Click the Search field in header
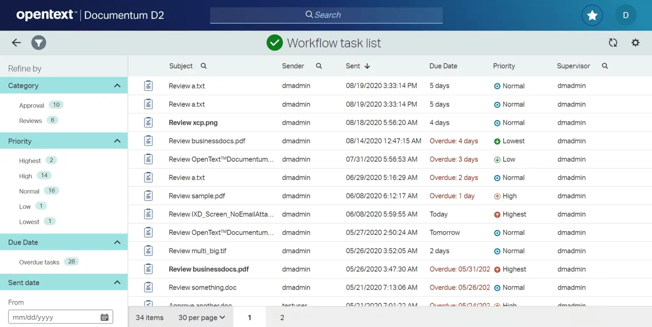 click(x=326, y=15)
